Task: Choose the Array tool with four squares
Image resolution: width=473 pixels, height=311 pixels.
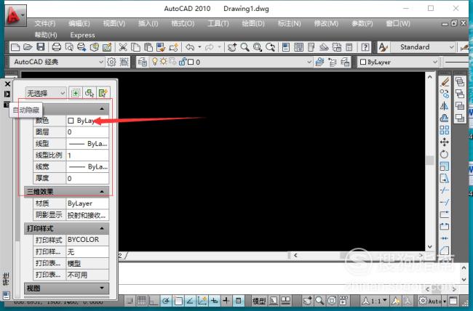Action: tap(445, 130)
